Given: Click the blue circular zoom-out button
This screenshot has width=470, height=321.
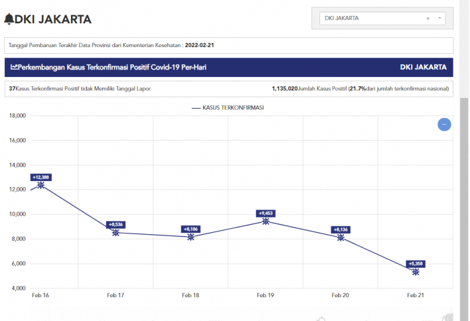Looking at the screenshot, I should [444, 125].
